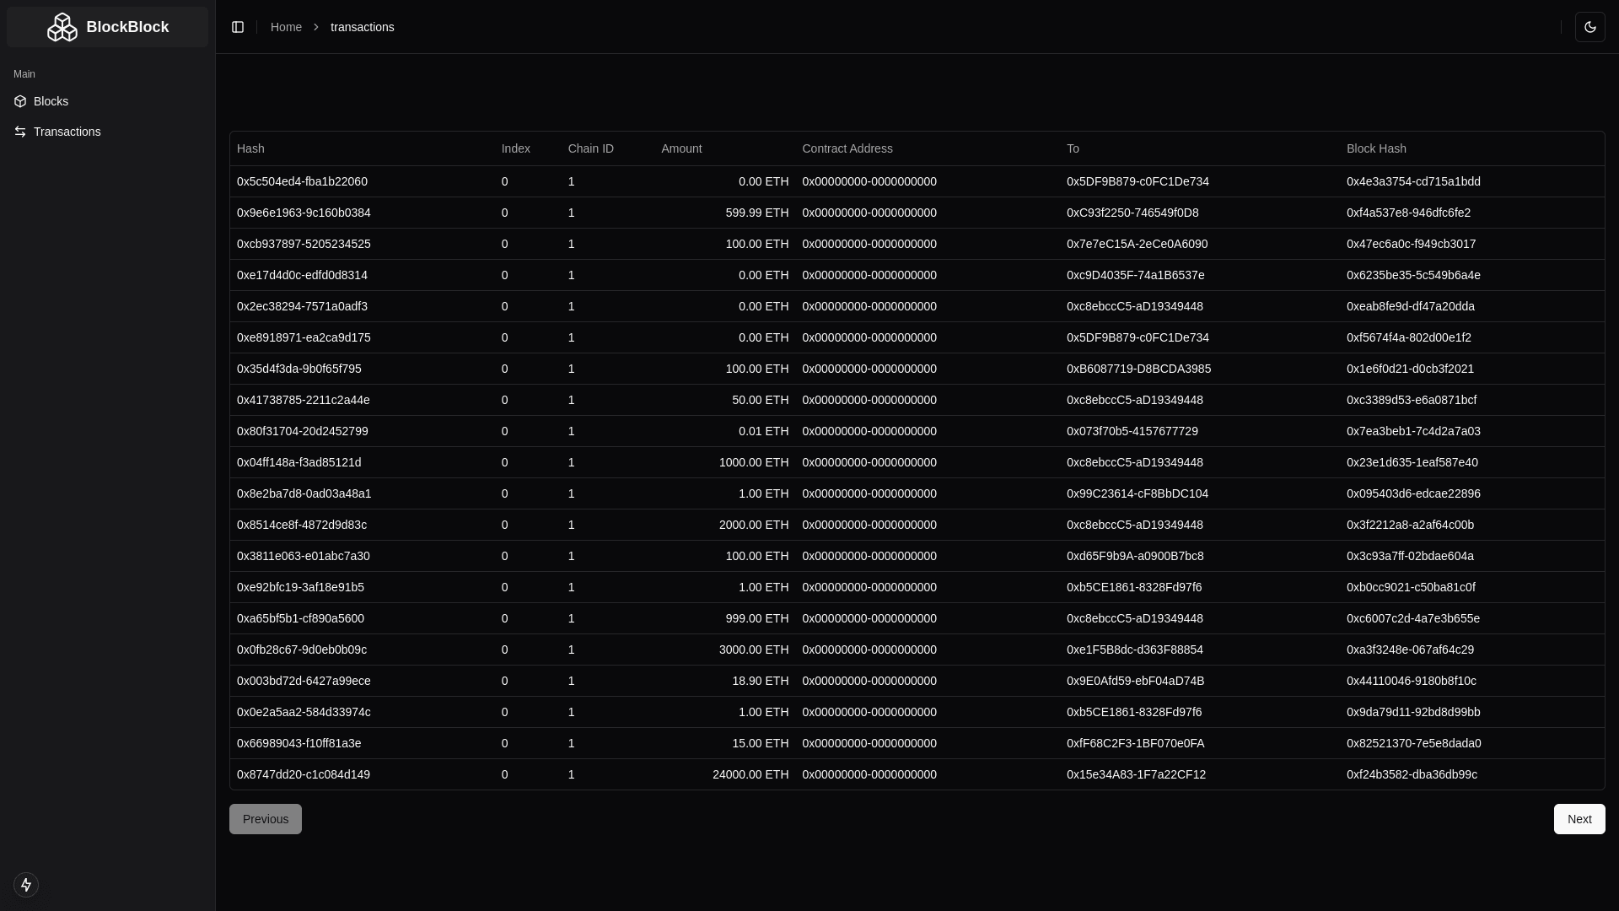Screen dimensions: 1619x911
Task: Toggle dark mode with the moon icon
Action: [1591, 26]
